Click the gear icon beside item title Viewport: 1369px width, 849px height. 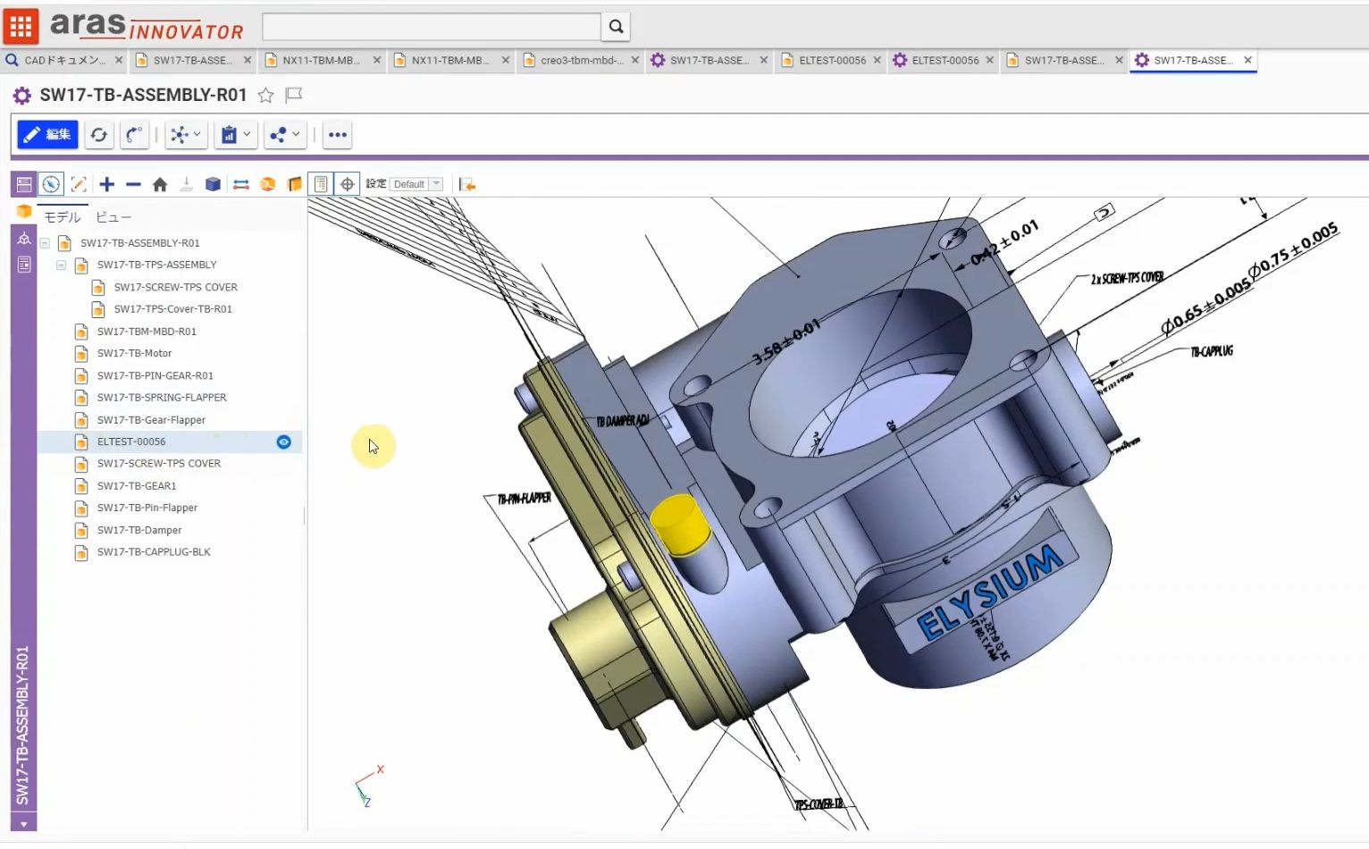[22, 96]
